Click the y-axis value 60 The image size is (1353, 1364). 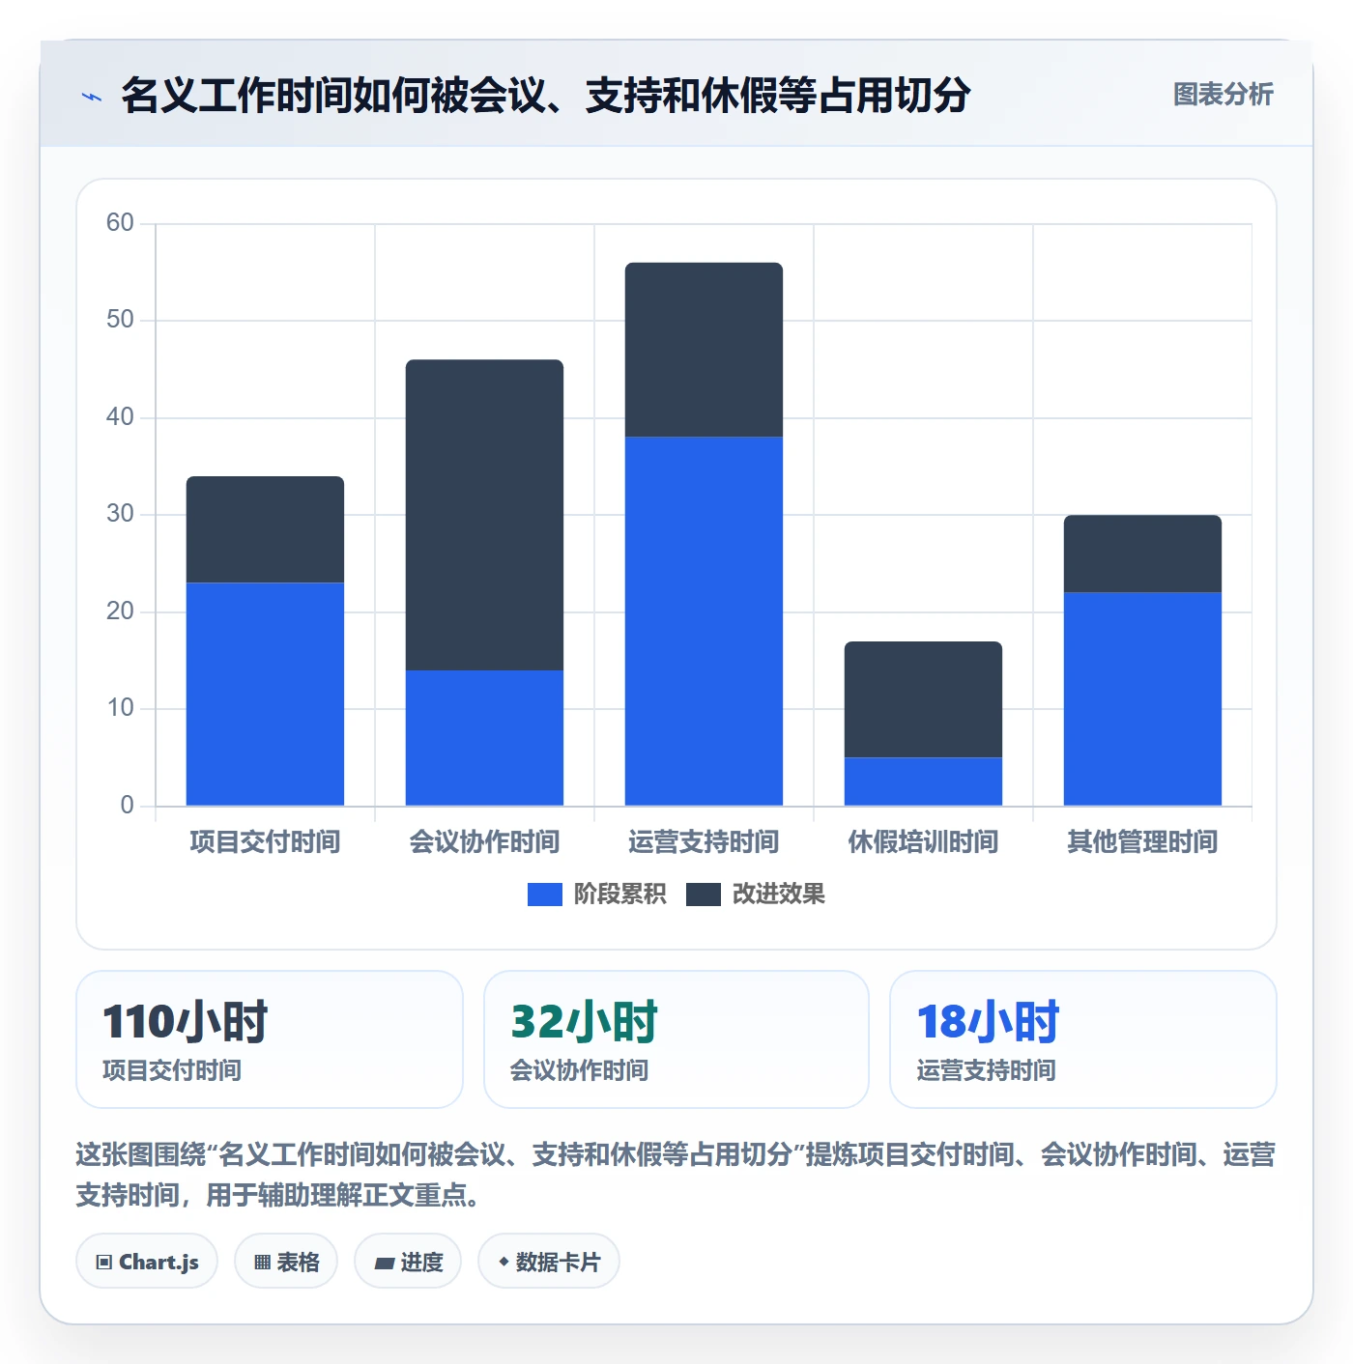[120, 223]
